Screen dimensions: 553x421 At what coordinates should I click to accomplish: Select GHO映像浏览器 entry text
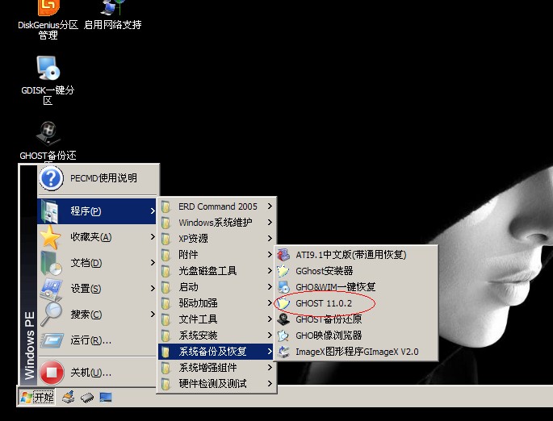pyautogui.click(x=329, y=336)
